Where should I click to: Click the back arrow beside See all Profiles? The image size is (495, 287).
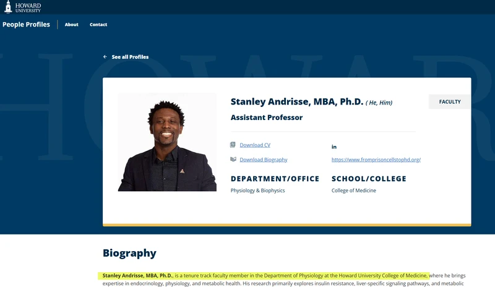click(105, 57)
